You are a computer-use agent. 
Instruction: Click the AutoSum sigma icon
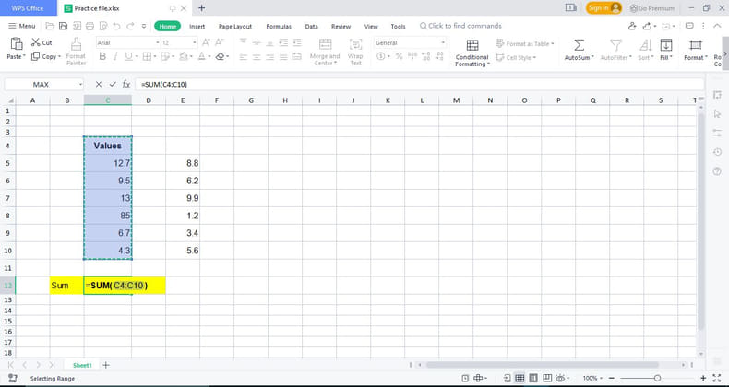click(x=579, y=45)
